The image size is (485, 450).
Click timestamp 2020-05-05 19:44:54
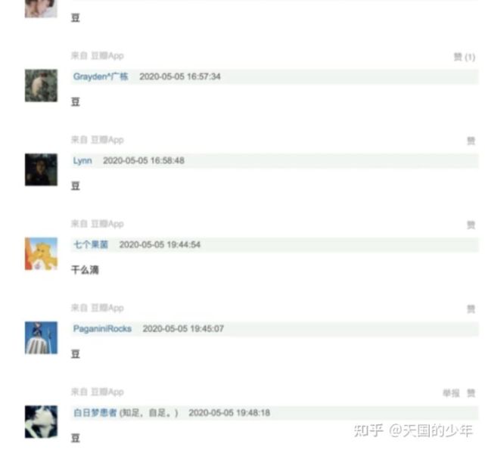click(160, 244)
